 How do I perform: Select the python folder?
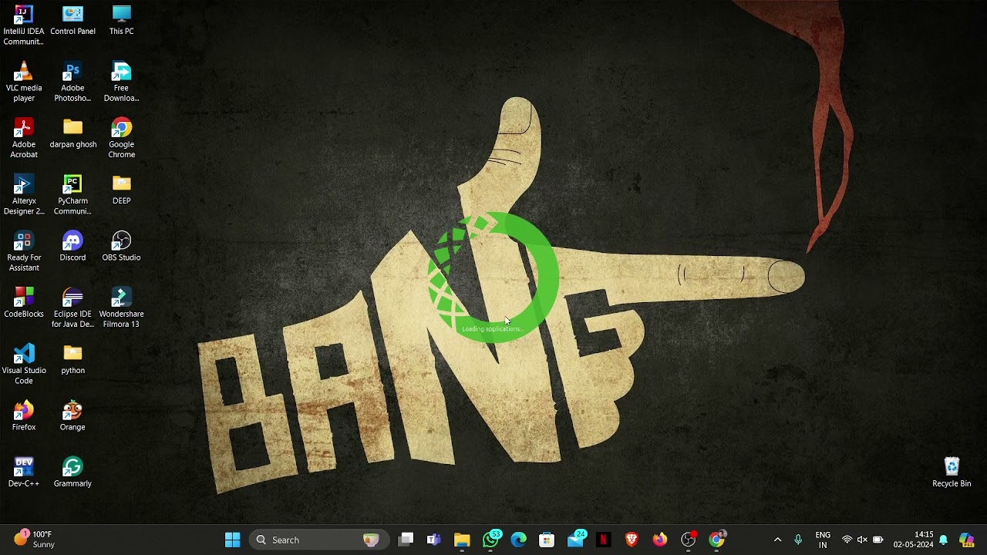tap(72, 359)
